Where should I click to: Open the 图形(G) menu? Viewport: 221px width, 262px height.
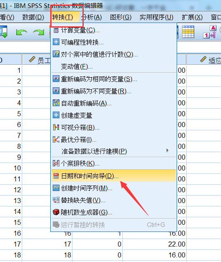(x=121, y=17)
